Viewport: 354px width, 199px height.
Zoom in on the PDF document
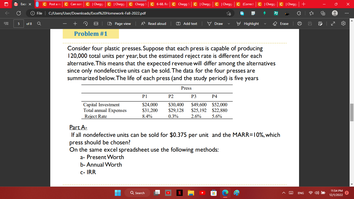(x=75, y=24)
